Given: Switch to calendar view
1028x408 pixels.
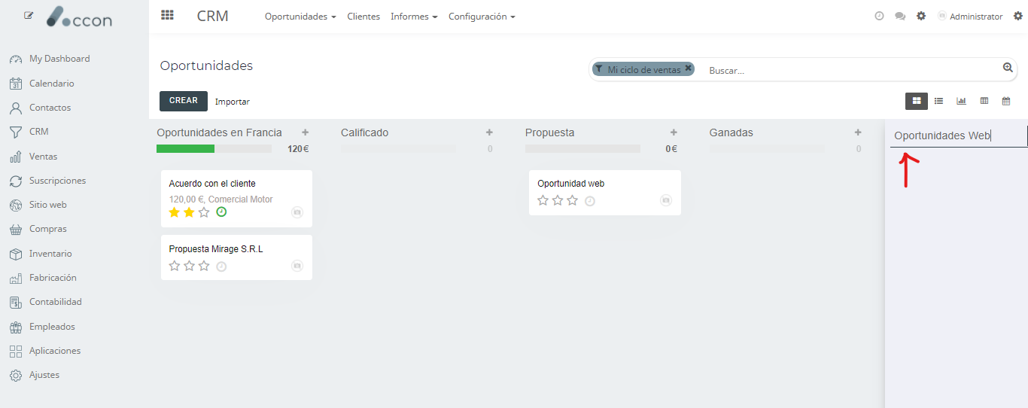Looking at the screenshot, I should (1006, 101).
